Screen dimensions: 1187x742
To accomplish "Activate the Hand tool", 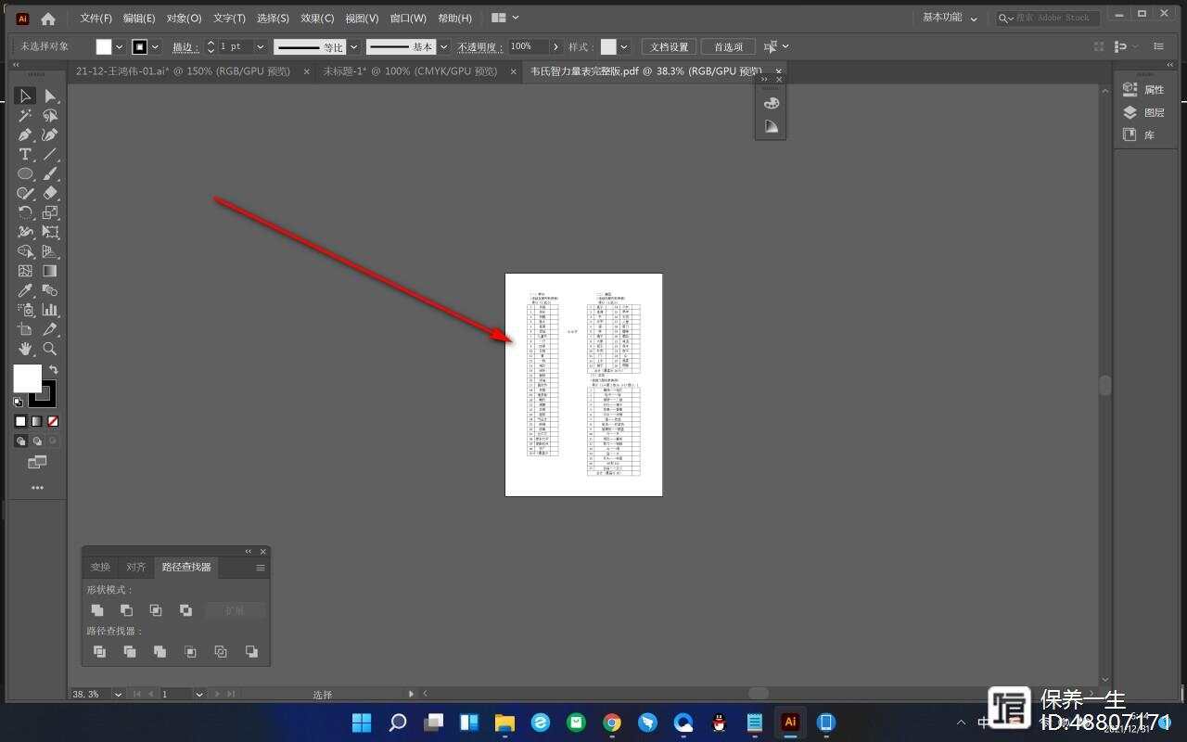I will (25, 350).
